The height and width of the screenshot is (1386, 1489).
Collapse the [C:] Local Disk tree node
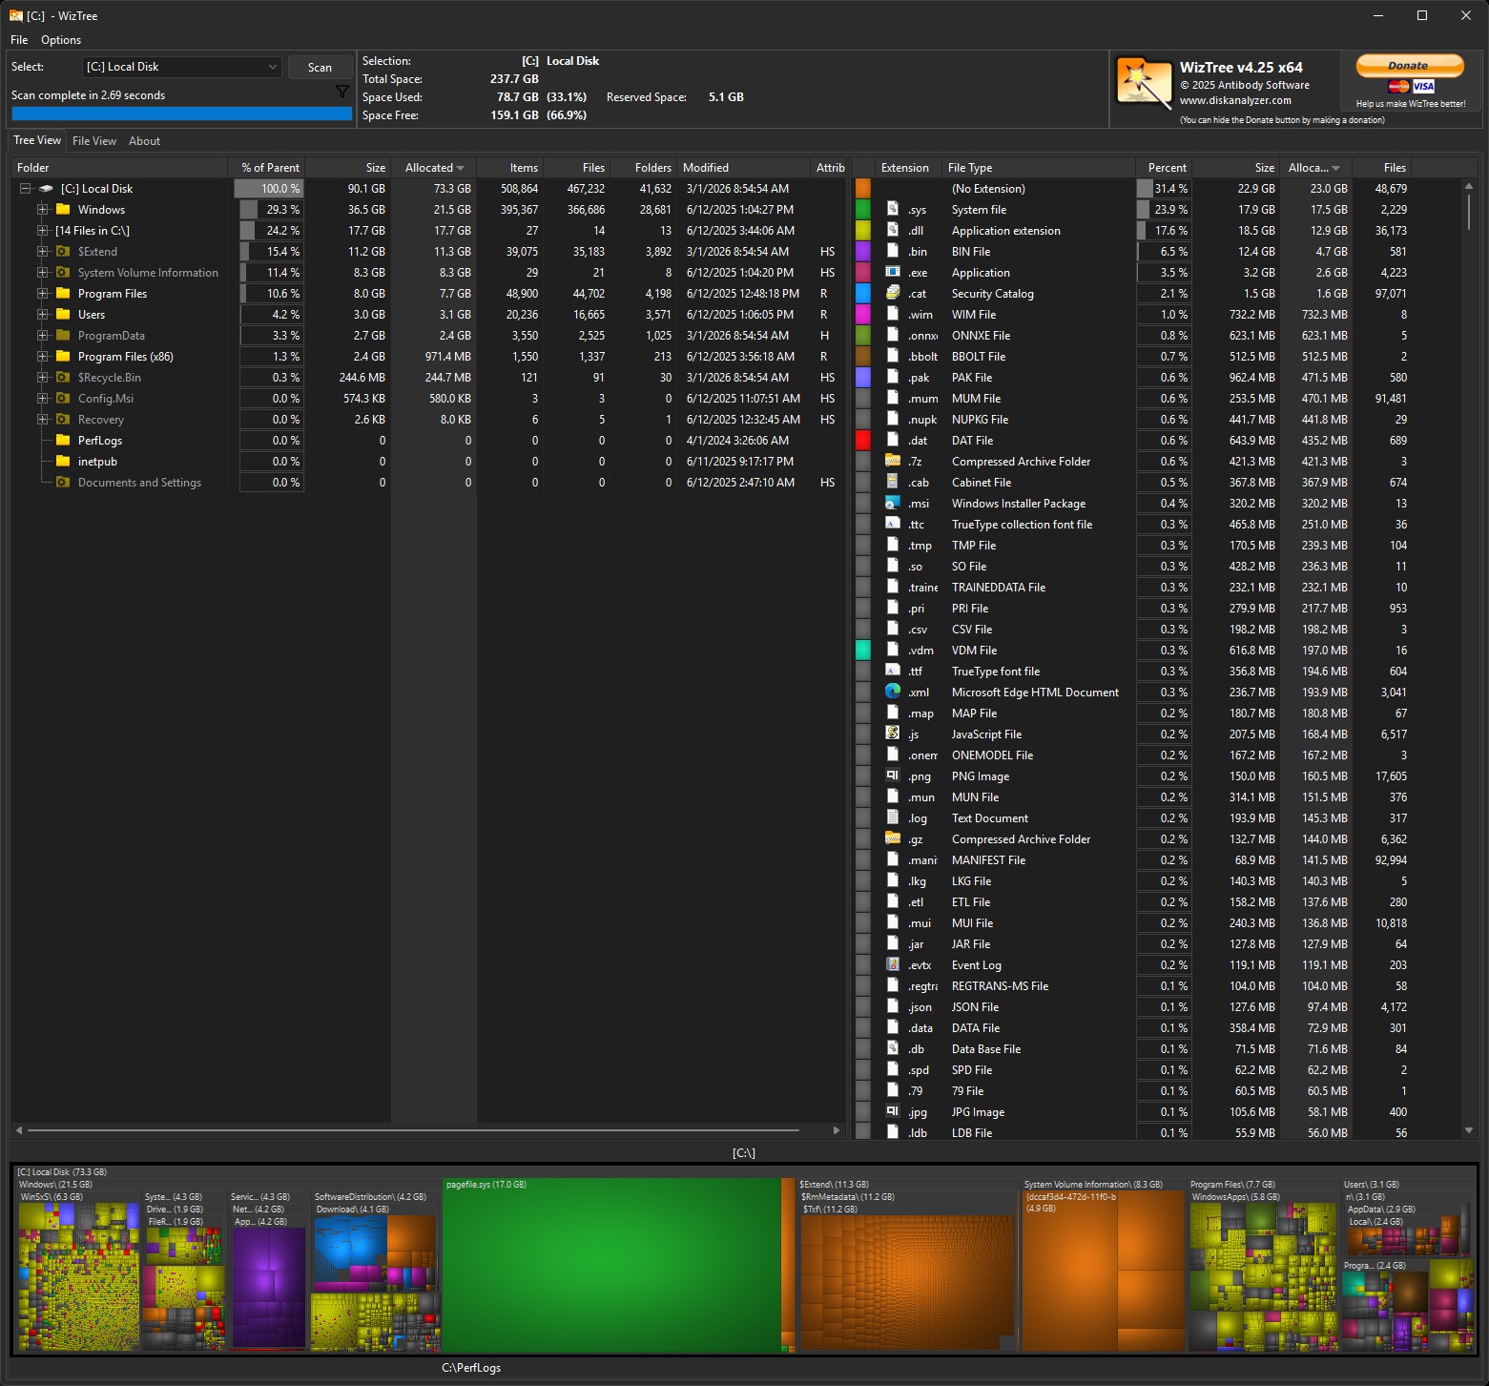pyautogui.click(x=26, y=189)
